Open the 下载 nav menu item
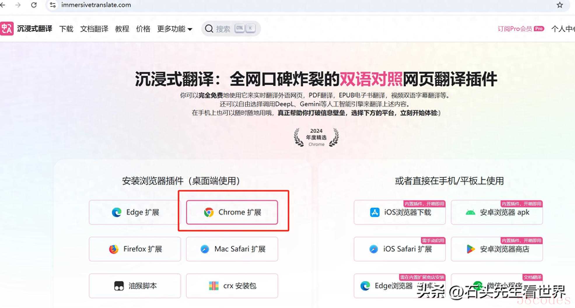This screenshot has width=575, height=308. pyautogui.click(x=66, y=29)
